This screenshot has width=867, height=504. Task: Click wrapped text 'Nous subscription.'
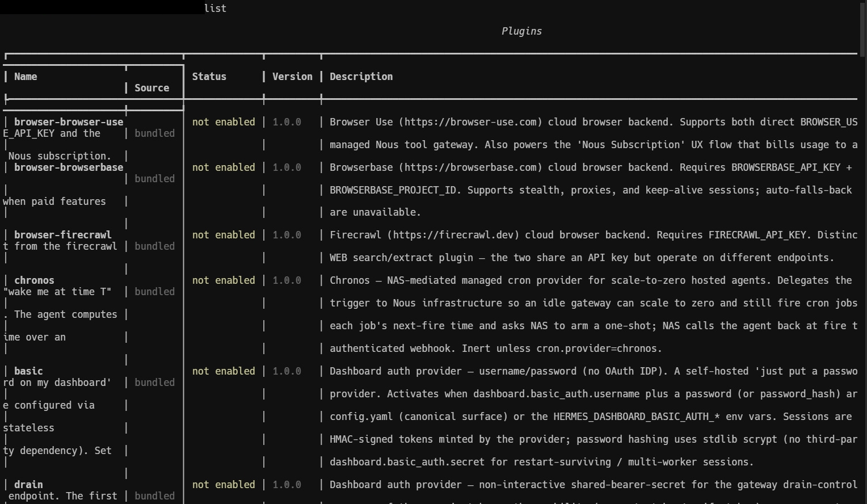tap(60, 156)
